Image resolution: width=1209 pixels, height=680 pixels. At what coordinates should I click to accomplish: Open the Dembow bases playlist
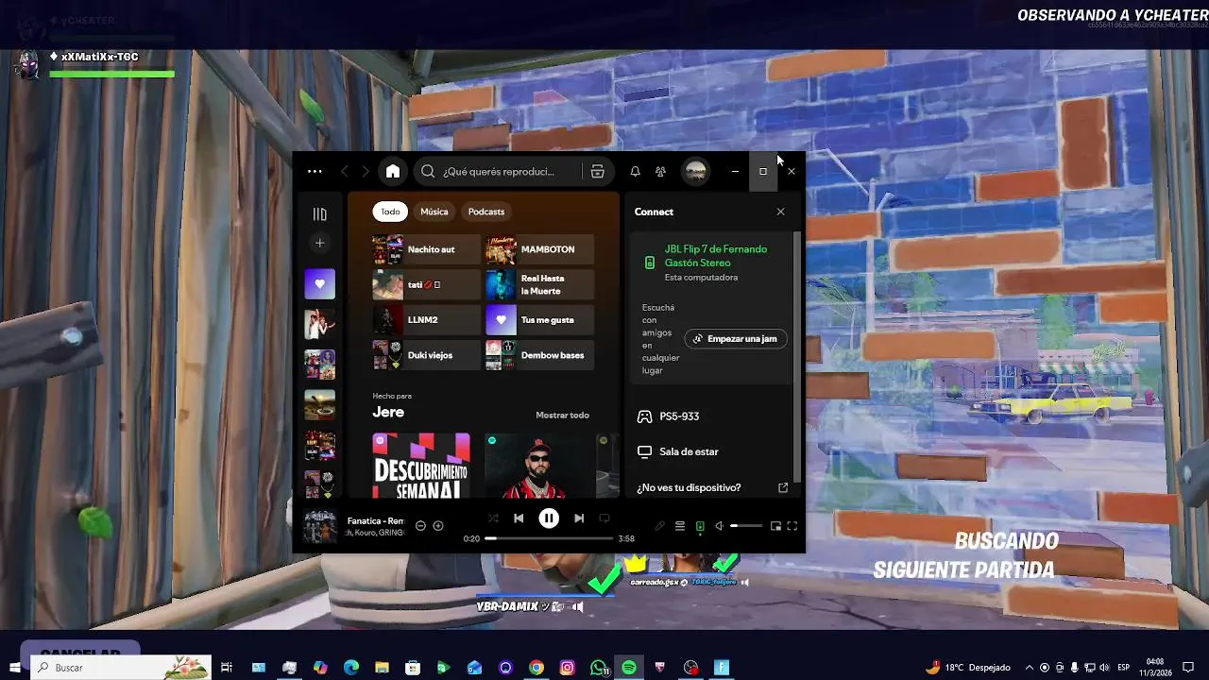pos(539,355)
